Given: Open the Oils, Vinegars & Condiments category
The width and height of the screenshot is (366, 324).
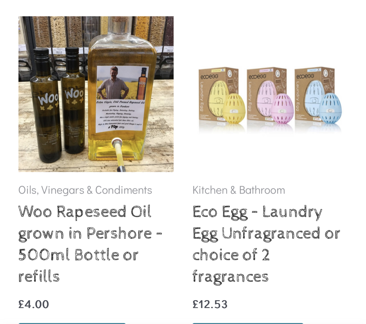Looking at the screenshot, I should tap(85, 190).
